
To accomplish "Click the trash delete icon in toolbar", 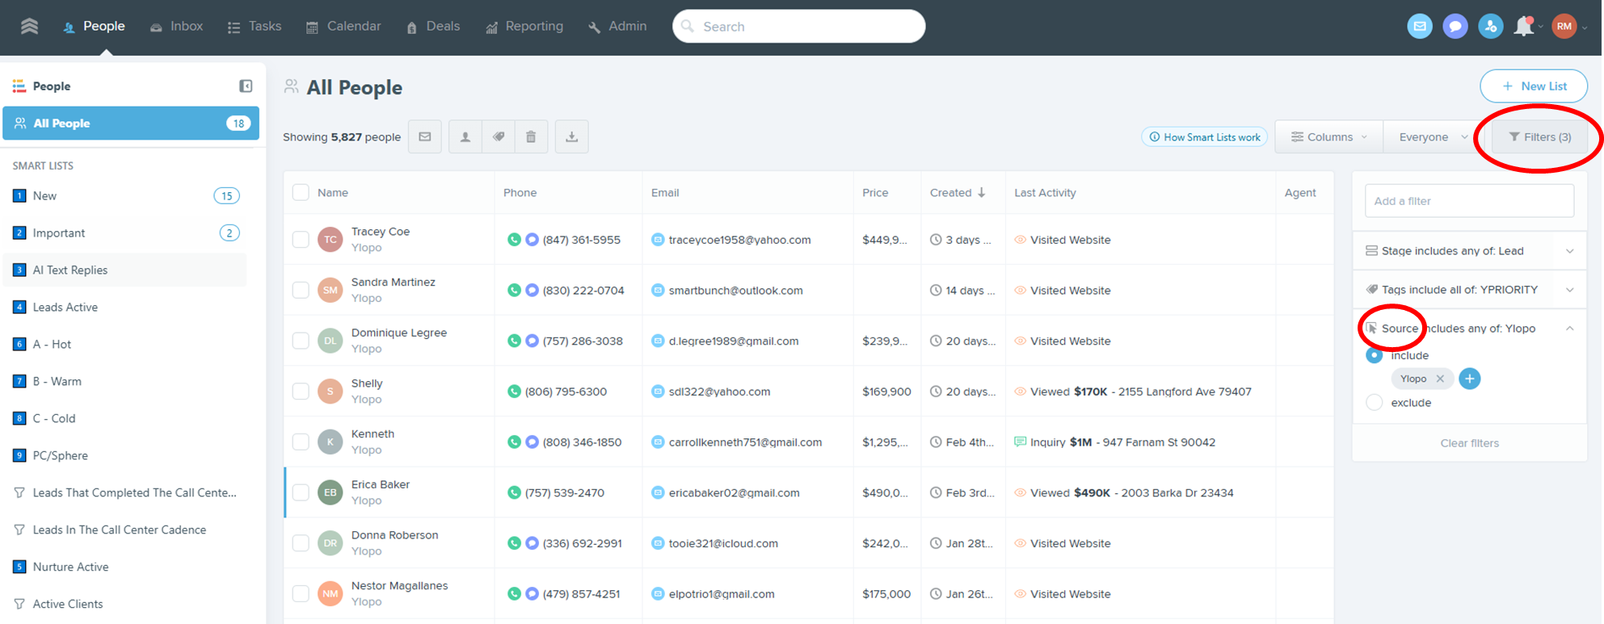I will click(x=531, y=136).
